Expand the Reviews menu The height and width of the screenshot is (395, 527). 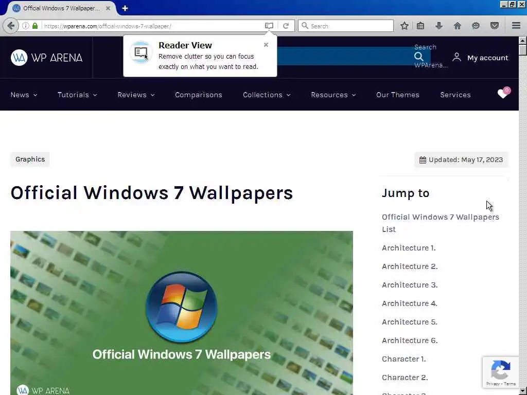click(136, 95)
